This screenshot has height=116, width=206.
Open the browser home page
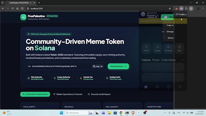click(17, 8)
